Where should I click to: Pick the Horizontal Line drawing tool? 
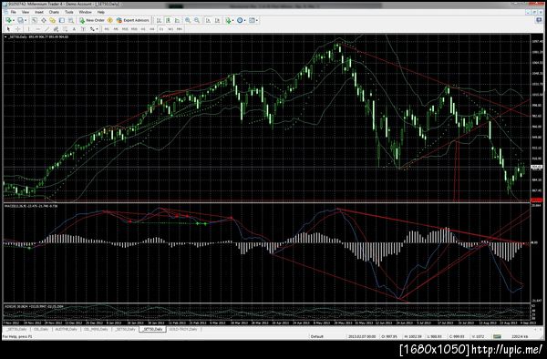pos(38,29)
